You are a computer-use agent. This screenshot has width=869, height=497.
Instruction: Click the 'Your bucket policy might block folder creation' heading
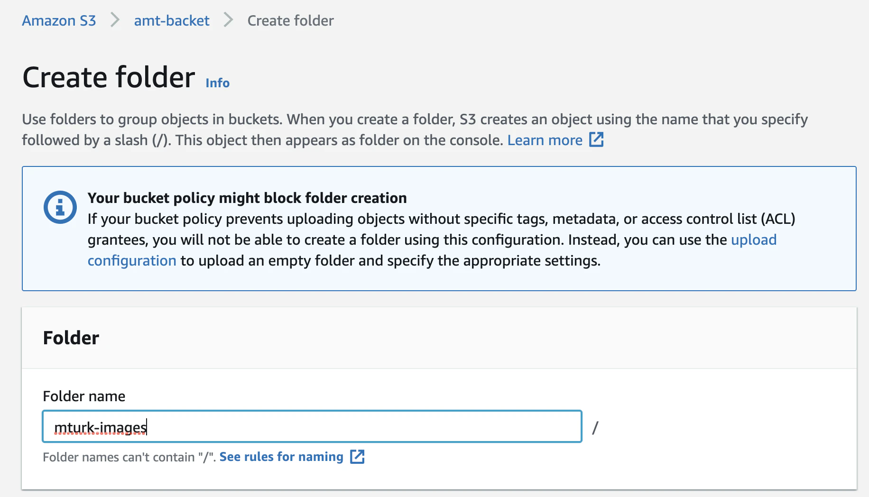pos(247,198)
